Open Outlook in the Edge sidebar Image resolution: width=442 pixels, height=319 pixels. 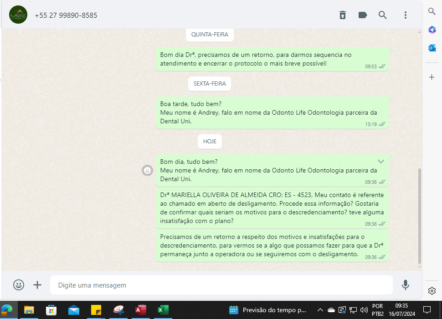coord(432,48)
